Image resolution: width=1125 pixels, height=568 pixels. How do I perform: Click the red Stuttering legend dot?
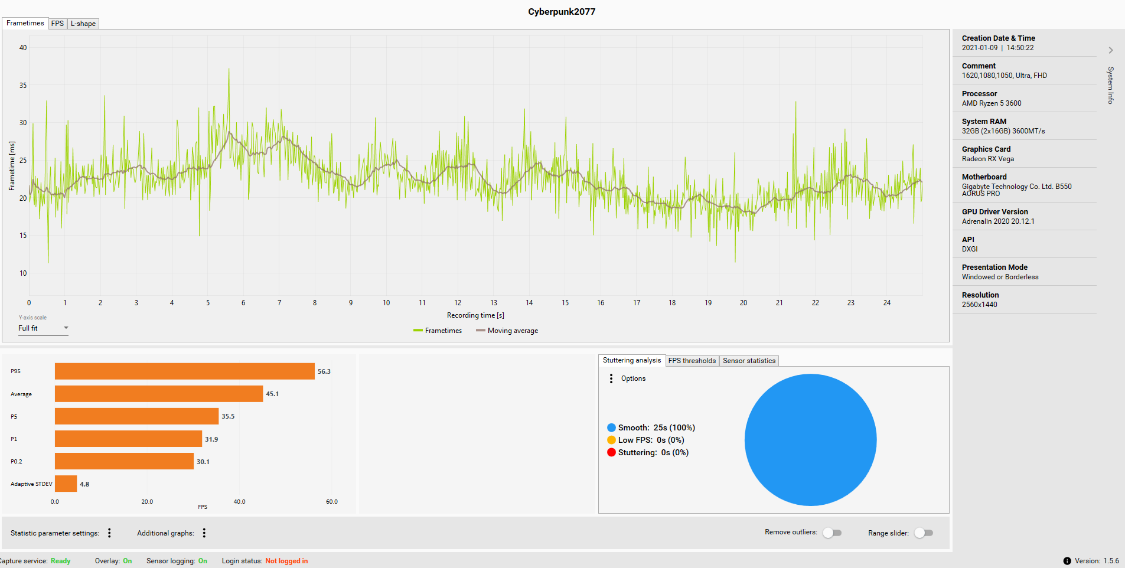pos(611,452)
